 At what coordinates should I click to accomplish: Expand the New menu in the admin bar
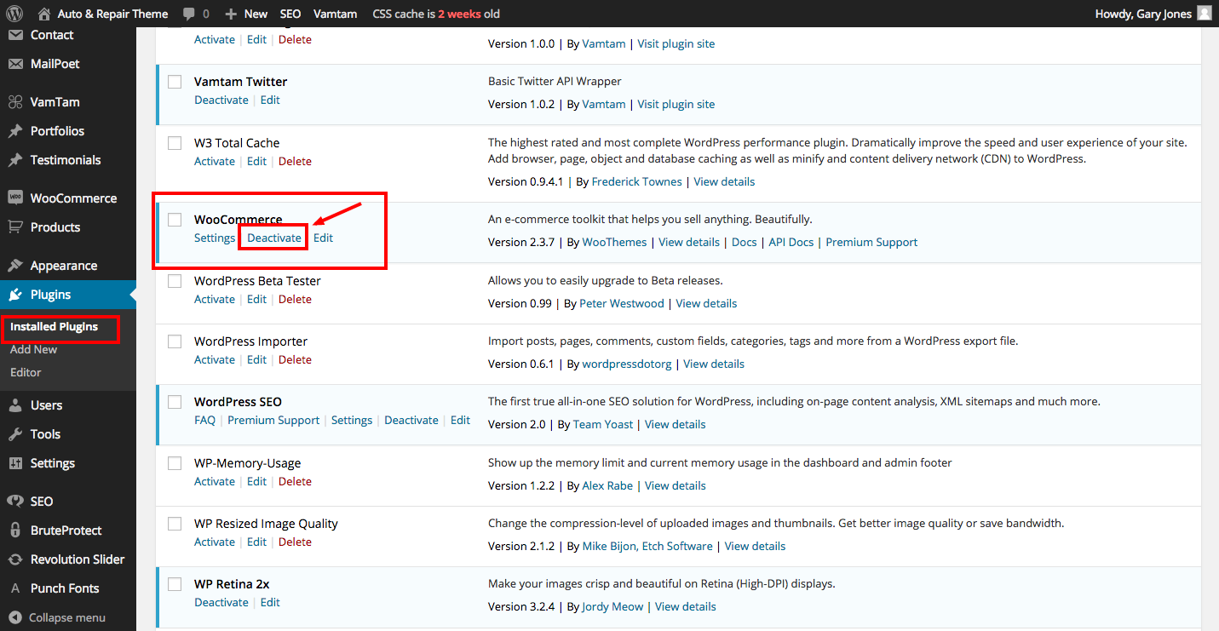[x=245, y=13]
